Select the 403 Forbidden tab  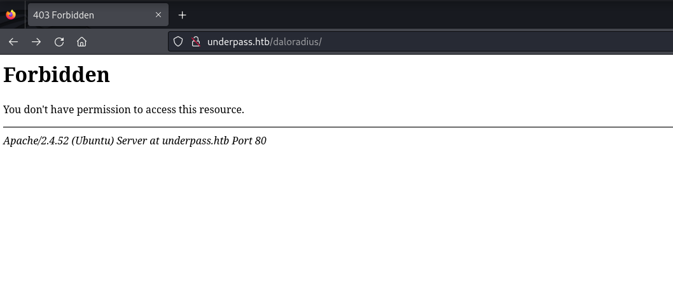(x=83, y=15)
